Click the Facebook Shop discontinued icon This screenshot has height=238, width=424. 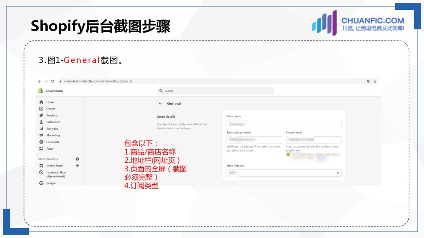pos(41,172)
